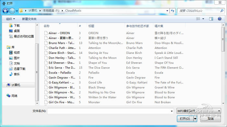Click the search magnifier icon
Viewport: 227px width, 127px height.
[x=222, y=11]
